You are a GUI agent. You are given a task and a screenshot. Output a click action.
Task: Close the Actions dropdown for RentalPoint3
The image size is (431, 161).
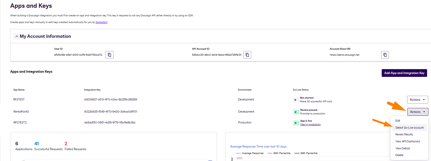(418, 112)
